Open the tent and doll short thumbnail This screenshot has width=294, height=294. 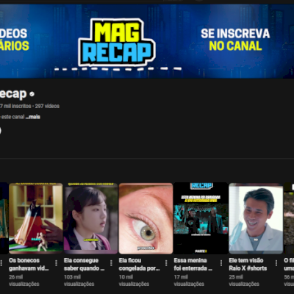[x=36, y=218]
